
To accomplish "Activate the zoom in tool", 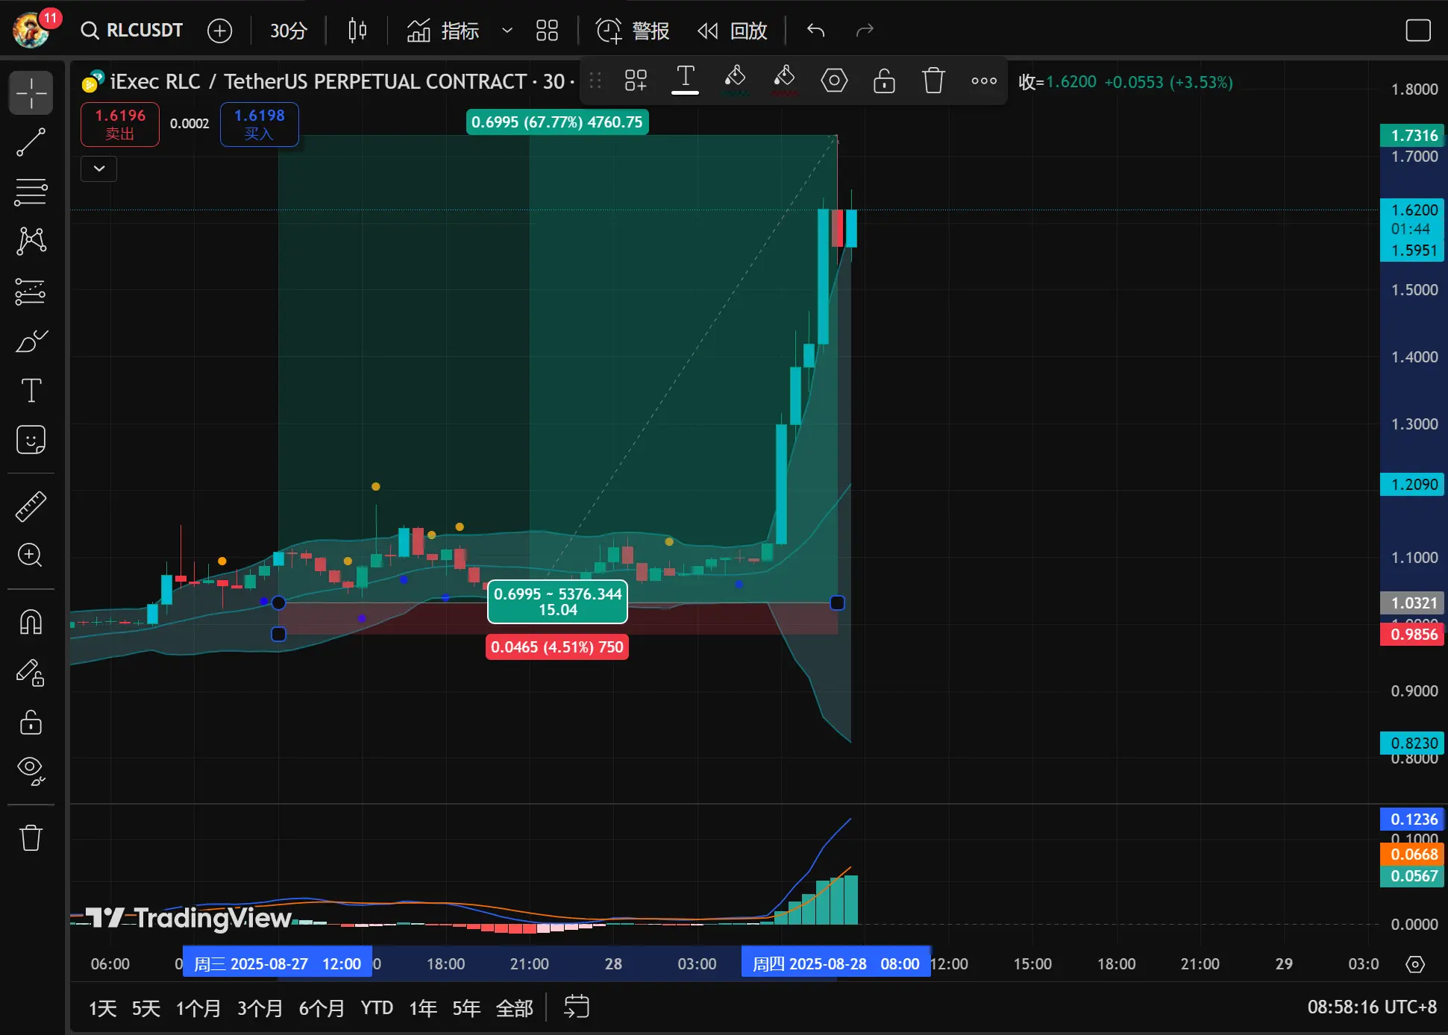I will 31,556.
